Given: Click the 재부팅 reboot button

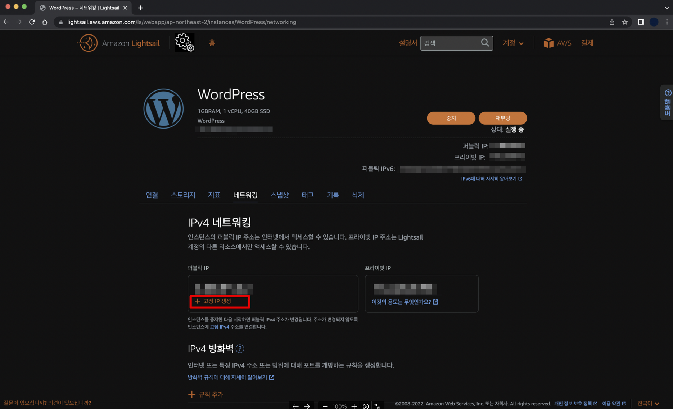Looking at the screenshot, I should point(503,118).
